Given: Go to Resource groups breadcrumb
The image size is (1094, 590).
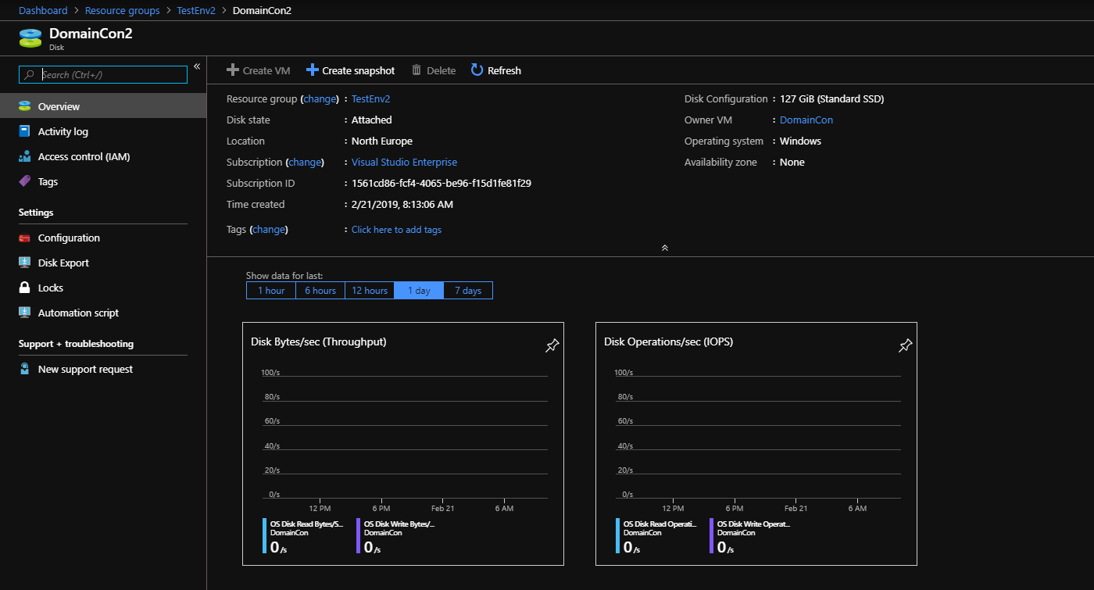Looking at the screenshot, I should pyautogui.click(x=122, y=10).
